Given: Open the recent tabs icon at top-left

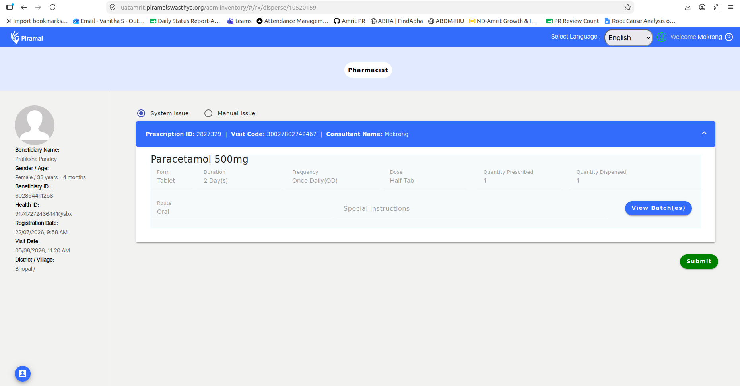Looking at the screenshot, I should coord(10,7).
